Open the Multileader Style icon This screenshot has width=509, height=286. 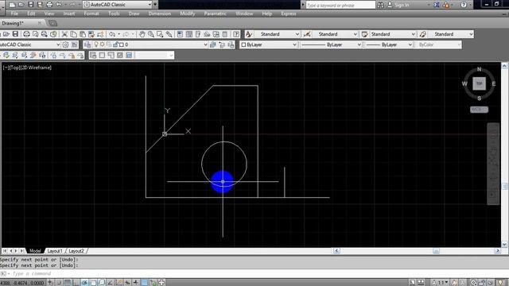pyautogui.click(x=422, y=34)
